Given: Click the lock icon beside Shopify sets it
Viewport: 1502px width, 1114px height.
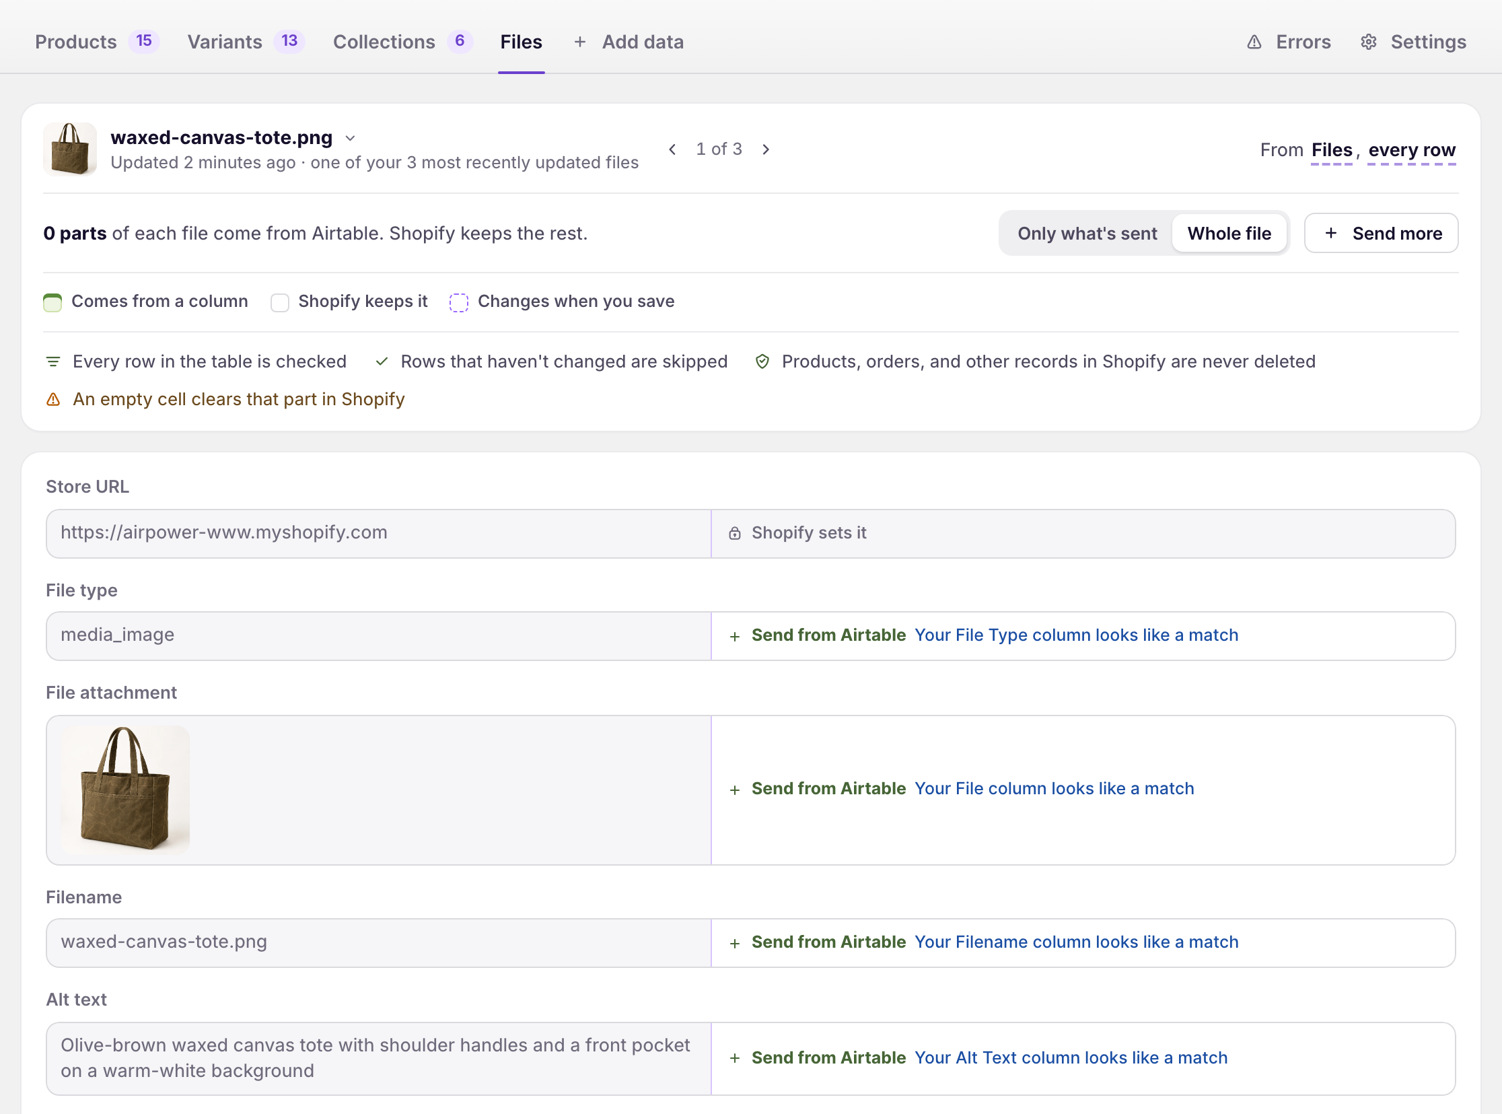Looking at the screenshot, I should (735, 533).
